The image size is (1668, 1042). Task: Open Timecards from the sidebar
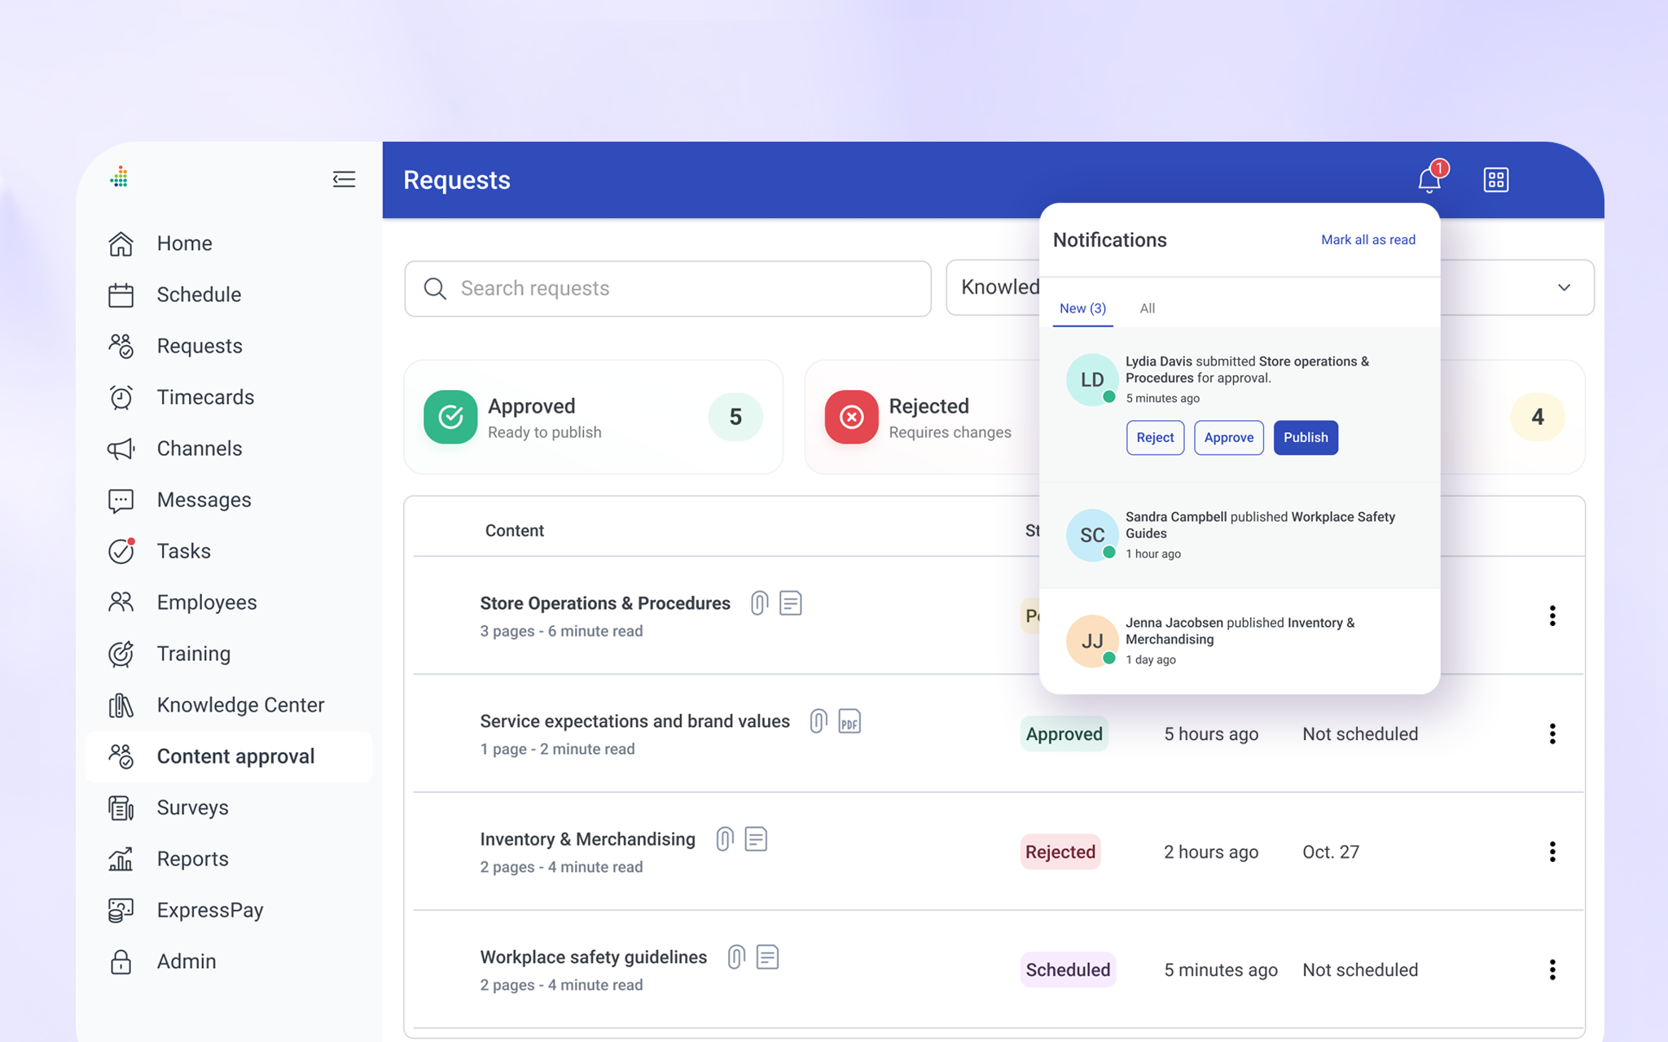[204, 397]
